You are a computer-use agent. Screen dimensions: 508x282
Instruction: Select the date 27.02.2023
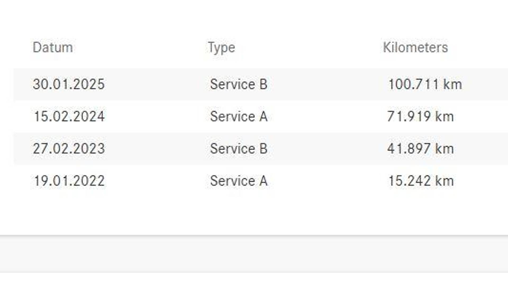69,149
